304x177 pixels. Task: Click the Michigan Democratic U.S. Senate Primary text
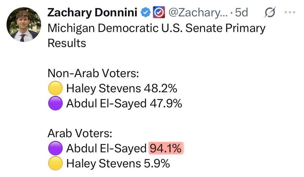pyautogui.click(x=156, y=28)
